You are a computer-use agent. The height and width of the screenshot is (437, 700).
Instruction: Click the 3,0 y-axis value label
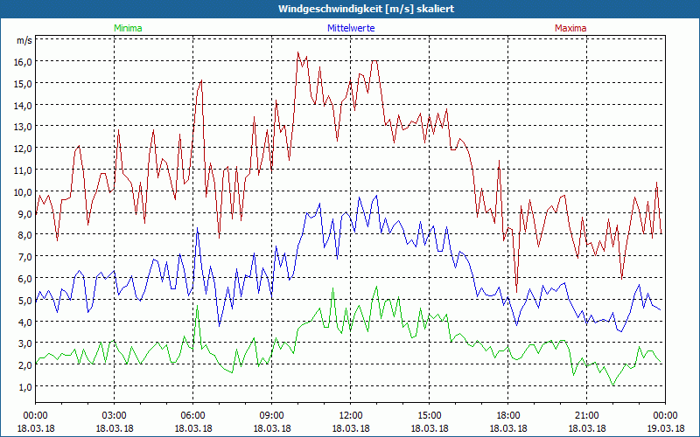click(24, 343)
